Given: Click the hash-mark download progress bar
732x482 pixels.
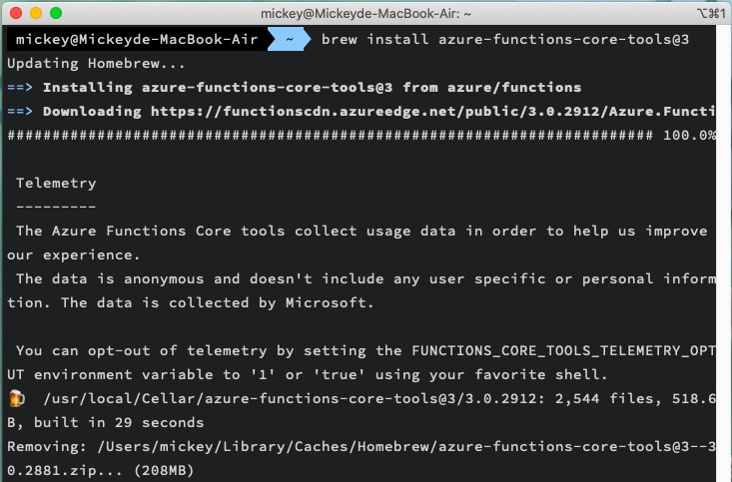Looking at the screenshot, I should [x=330, y=135].
